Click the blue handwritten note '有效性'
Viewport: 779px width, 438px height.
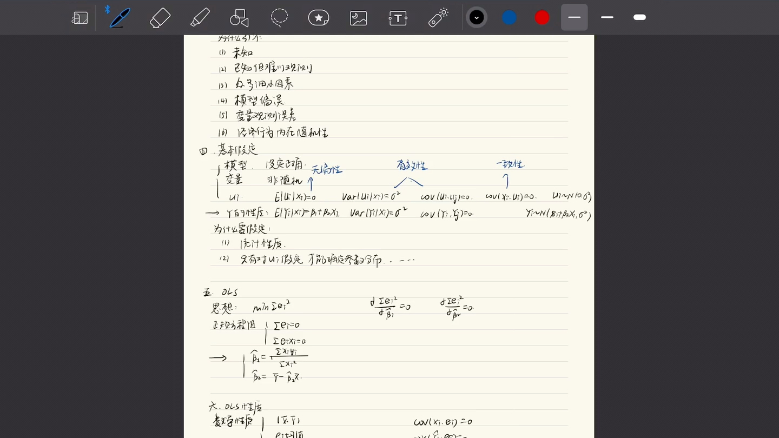point(412,165)
